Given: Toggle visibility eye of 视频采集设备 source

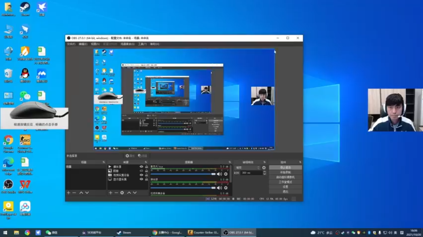Looking at the screenshot, I should point(141,175).
